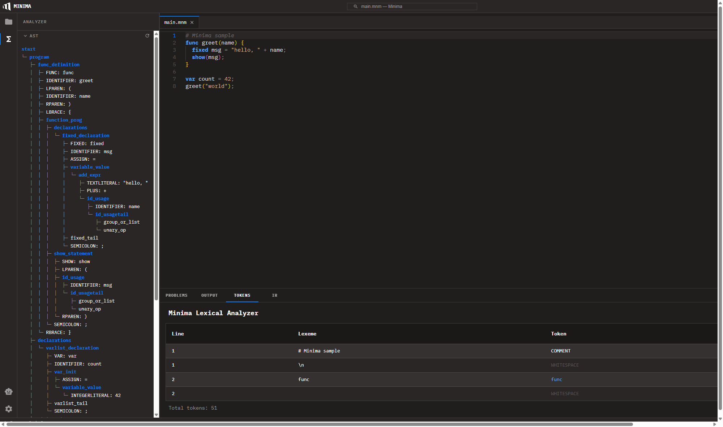Select the program node
Image resolution: width=723 pixels, height=427 pixels.
tap(39, 57)
